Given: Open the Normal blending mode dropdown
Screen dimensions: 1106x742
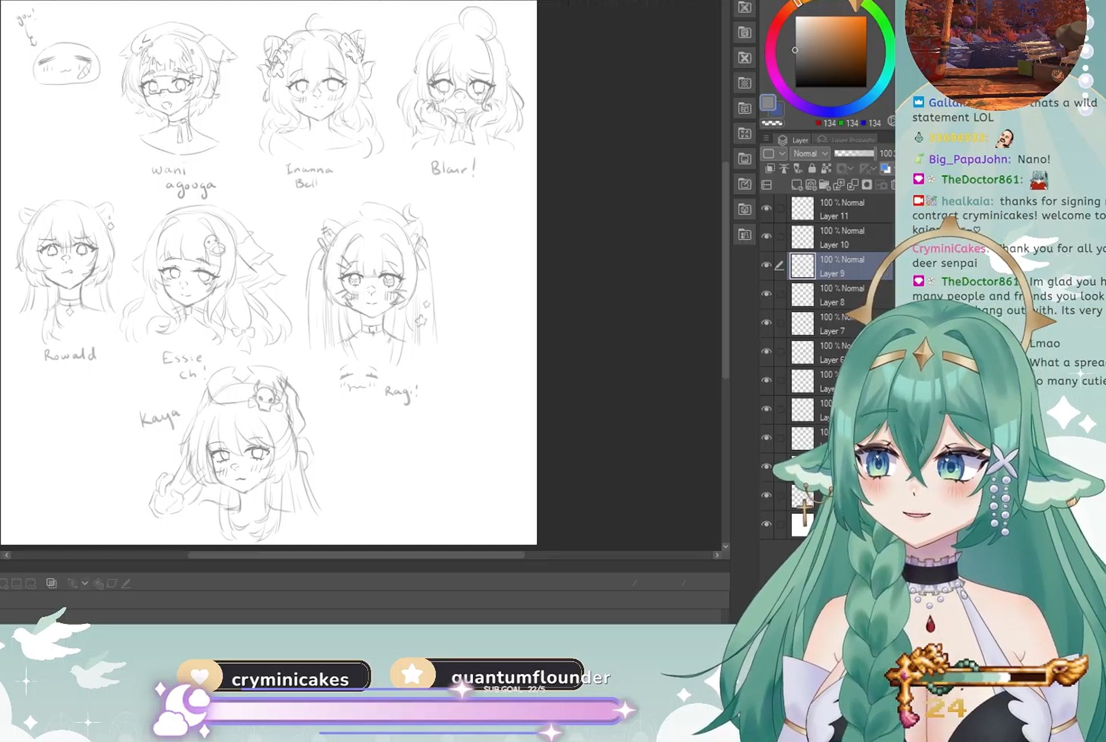Looking at the screenshot, I should (x=810, y=153).
